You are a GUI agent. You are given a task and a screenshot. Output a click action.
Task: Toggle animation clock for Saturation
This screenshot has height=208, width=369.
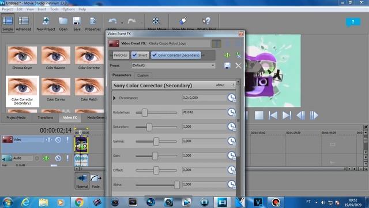tap(232, 127)
